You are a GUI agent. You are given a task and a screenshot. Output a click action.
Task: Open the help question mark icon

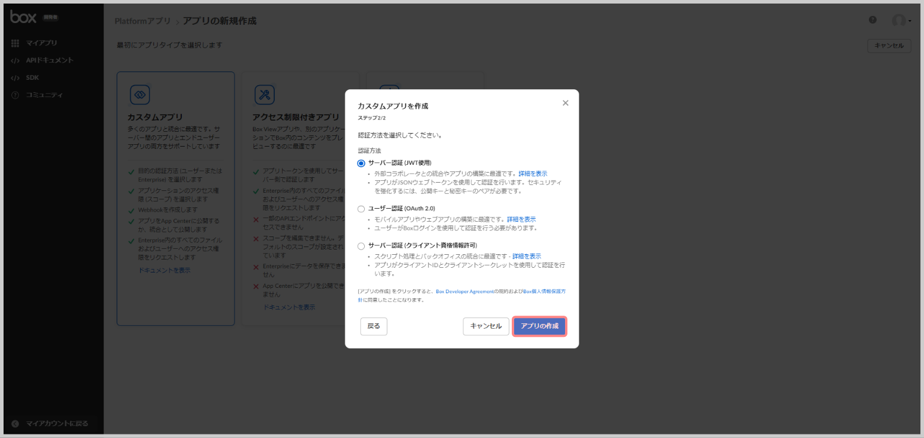tap(872, 20)
